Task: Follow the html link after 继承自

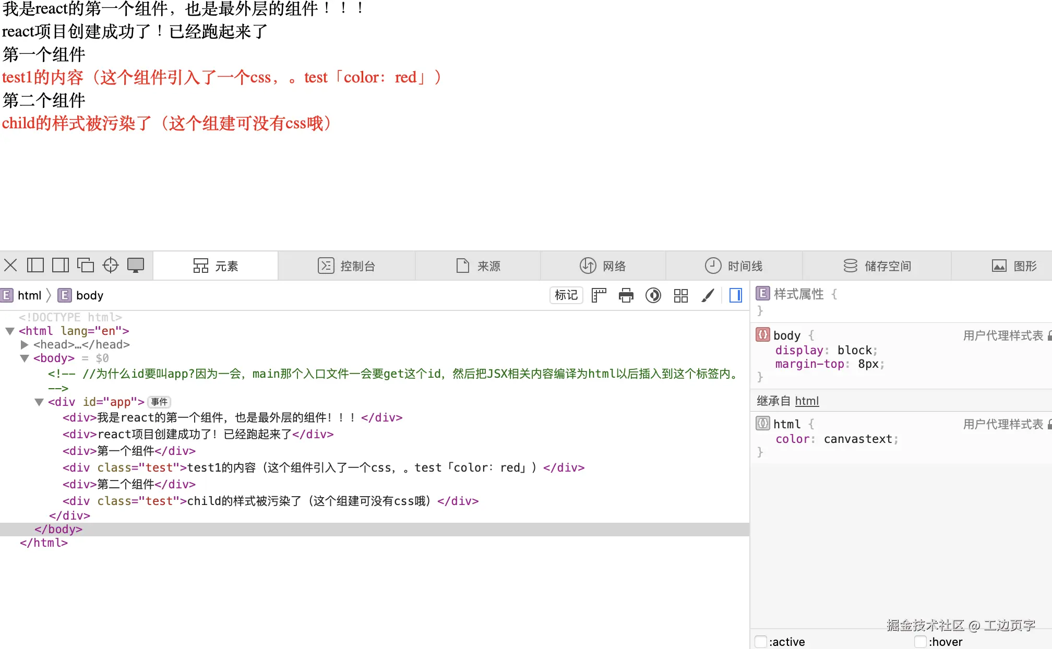Action: (x=807, y=401)
